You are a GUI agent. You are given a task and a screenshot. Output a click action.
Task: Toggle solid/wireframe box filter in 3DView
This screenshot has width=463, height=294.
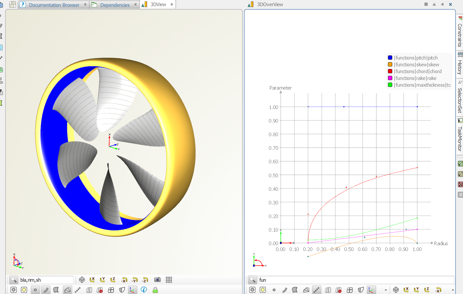67,290
